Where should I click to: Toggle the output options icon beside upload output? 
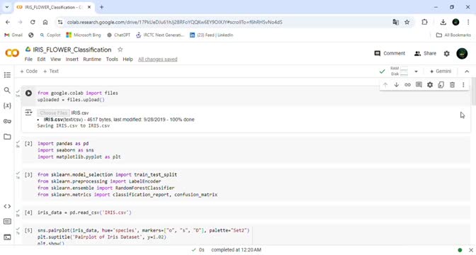click(x=28, y=113)
